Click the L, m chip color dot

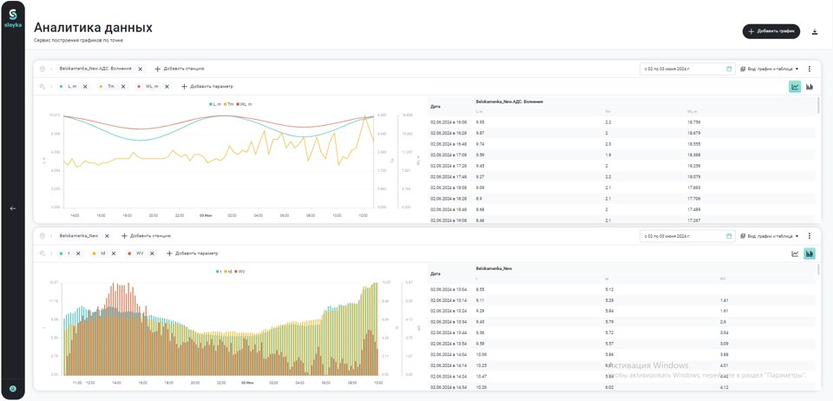(62, 87)
